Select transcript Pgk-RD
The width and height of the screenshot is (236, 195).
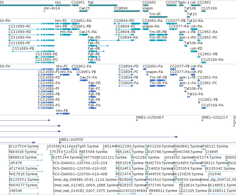[94, 37]
